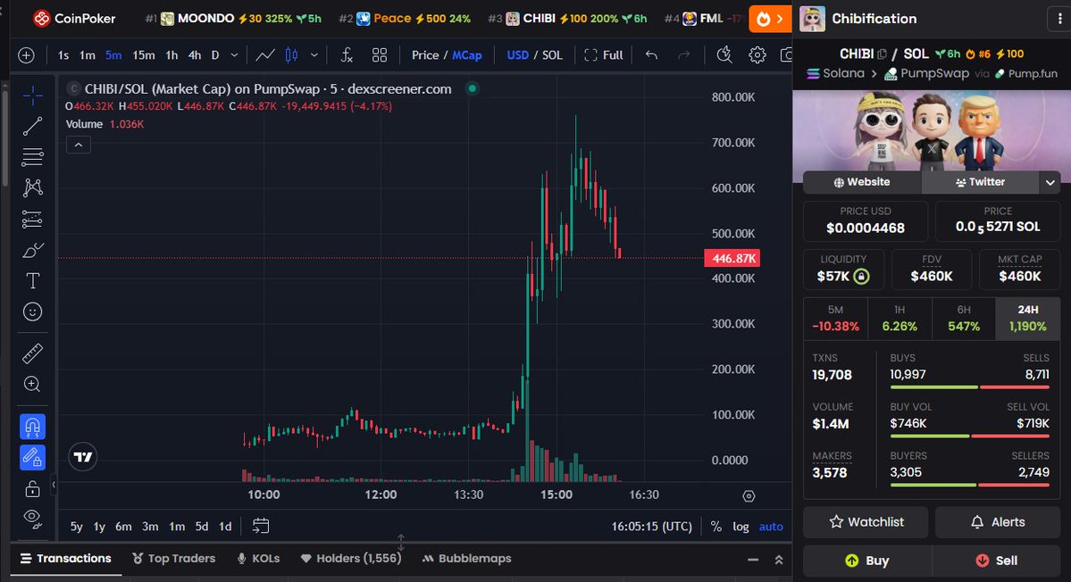Minimize the transactions panel
Screen dimensions: 1071x582
pyautogui.click(x=753, y=560)
